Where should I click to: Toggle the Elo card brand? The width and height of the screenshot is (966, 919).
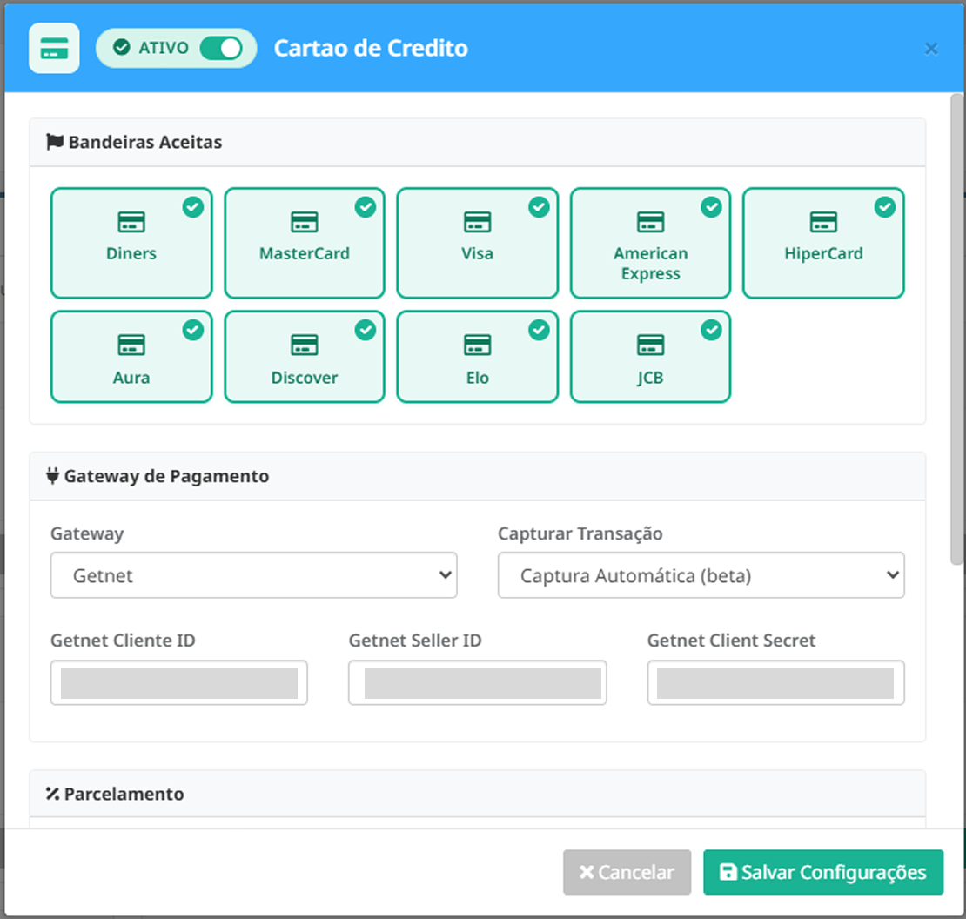(x=478, y=357)
